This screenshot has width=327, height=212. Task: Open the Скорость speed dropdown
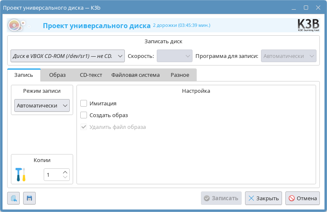pyautogui.click(x=174, y=56)
